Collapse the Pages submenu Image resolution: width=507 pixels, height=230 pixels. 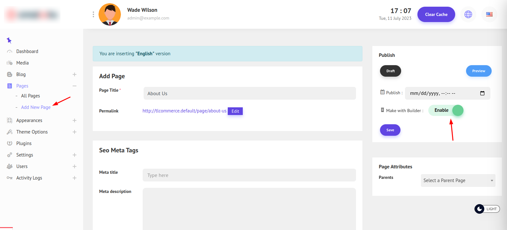pyautogui.click(x=75, y=86)
